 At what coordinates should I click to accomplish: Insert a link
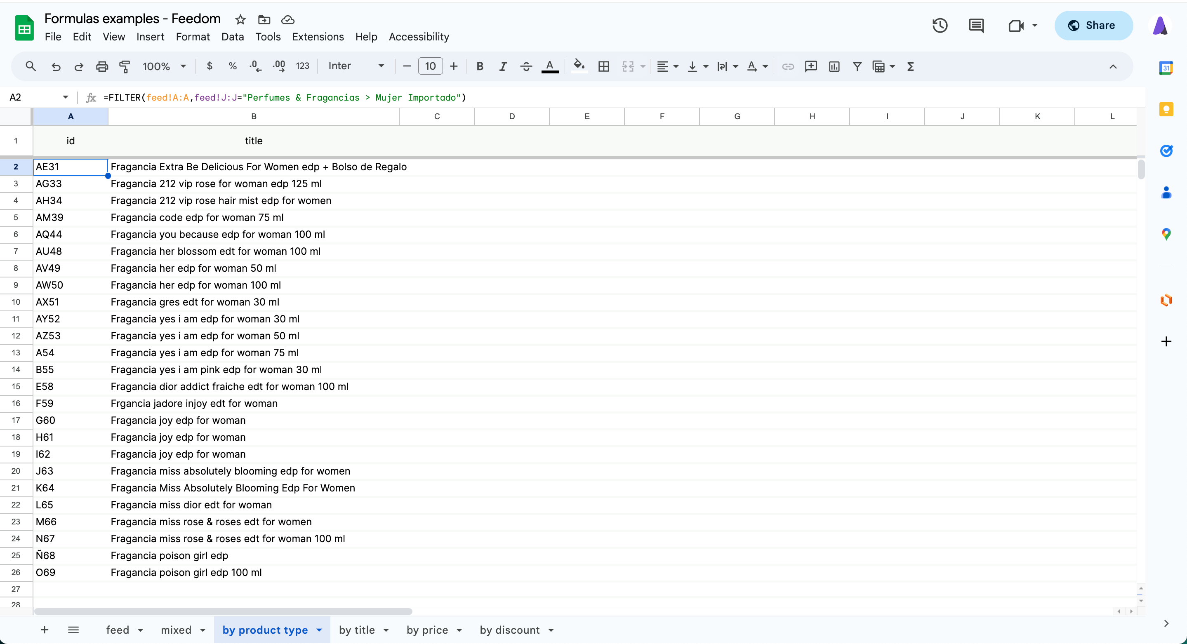point(788,66)
